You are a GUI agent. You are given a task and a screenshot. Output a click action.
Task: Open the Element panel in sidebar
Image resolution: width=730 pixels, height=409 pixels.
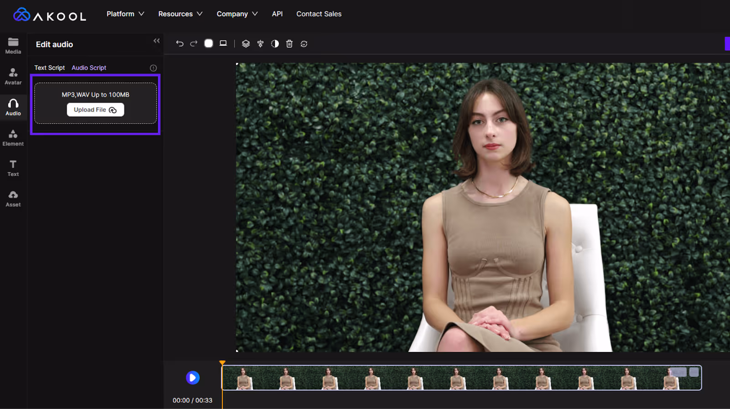click(13, 138)
